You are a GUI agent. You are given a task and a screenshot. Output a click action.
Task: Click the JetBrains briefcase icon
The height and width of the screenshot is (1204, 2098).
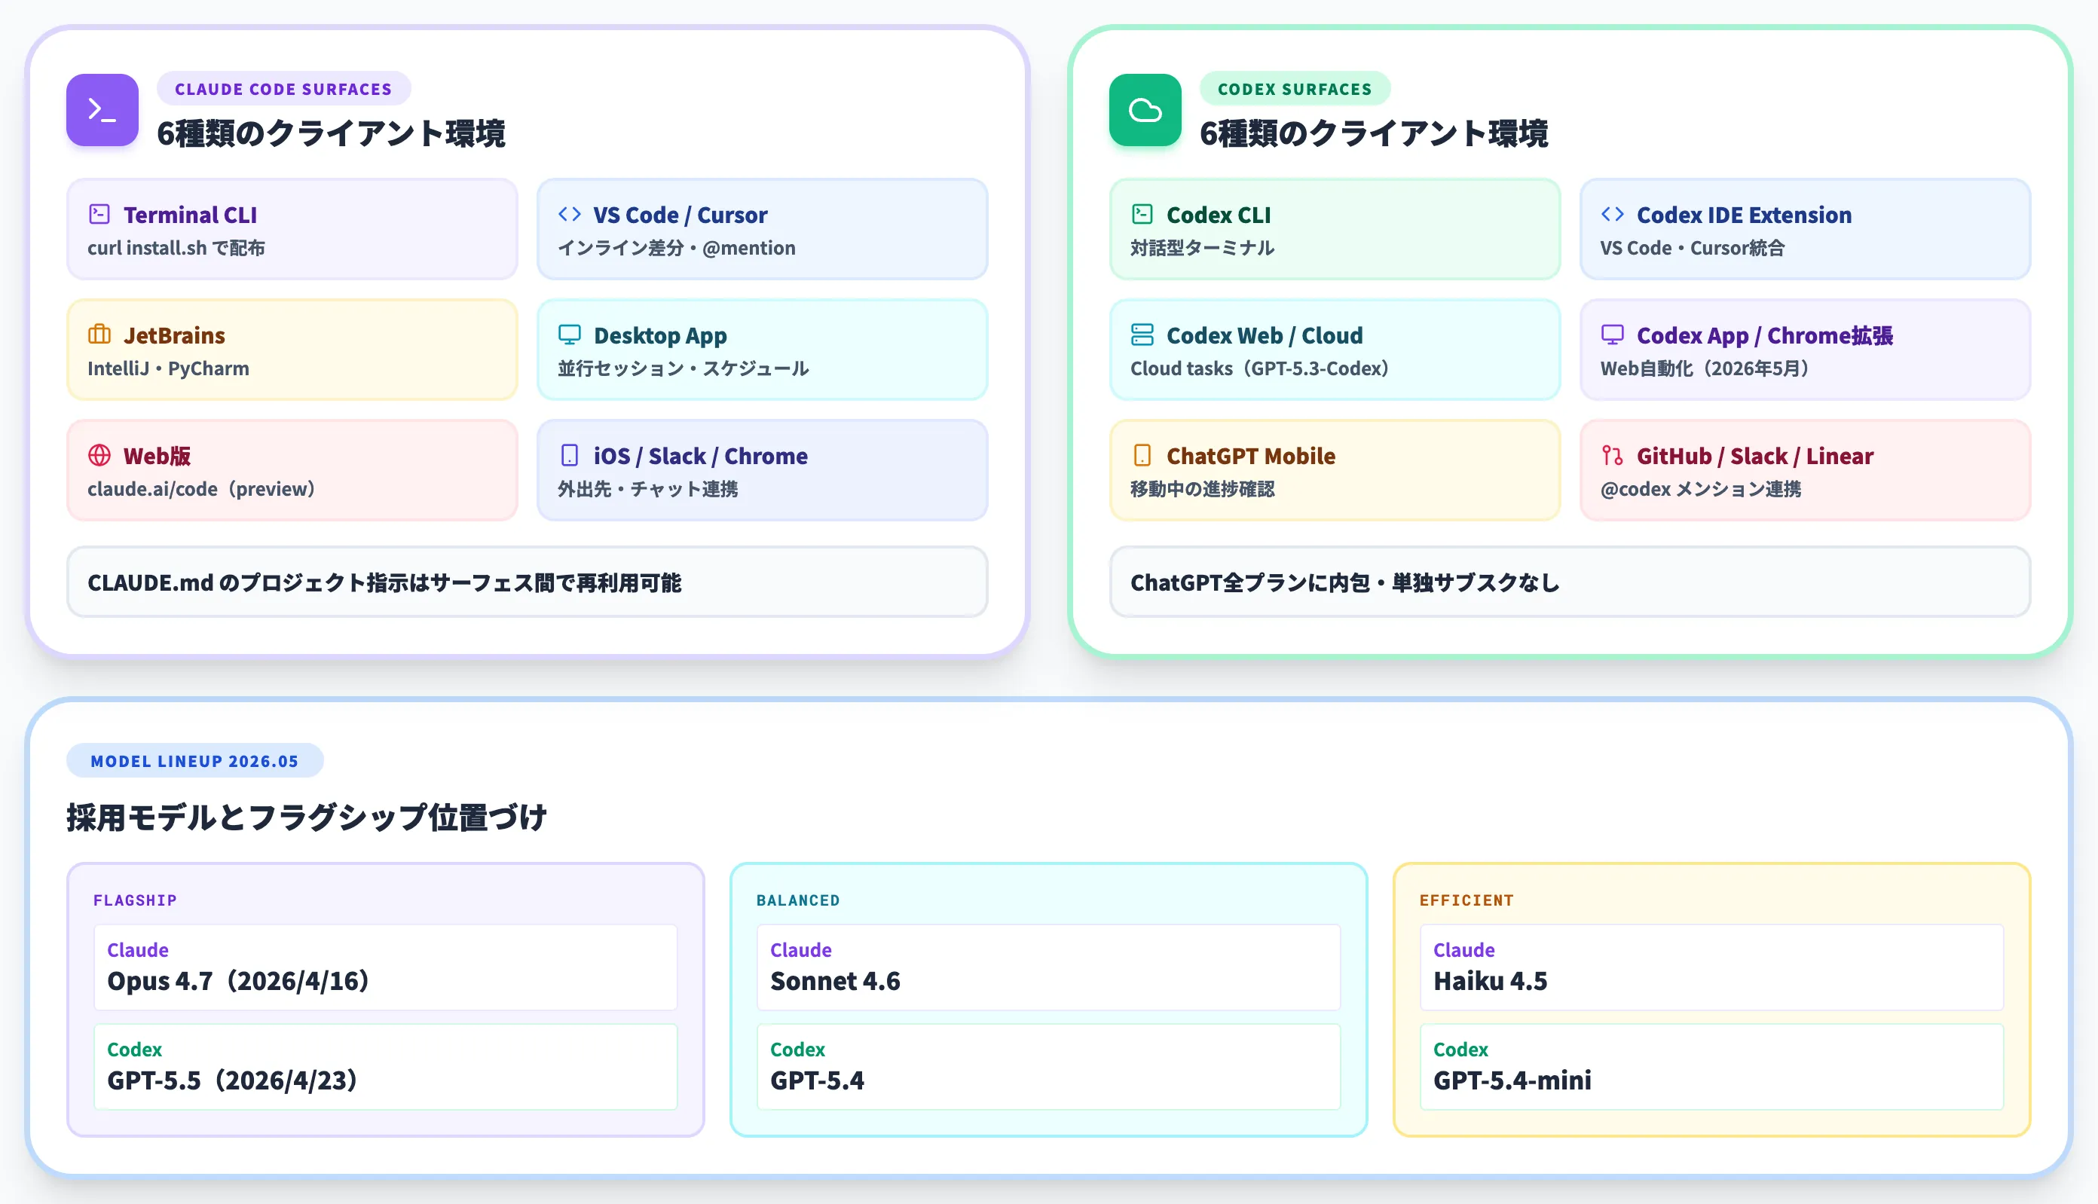pyautogui.click(x=99, y=335)
